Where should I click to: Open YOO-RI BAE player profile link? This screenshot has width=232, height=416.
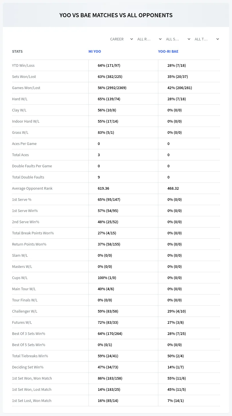tap(168, 52)
